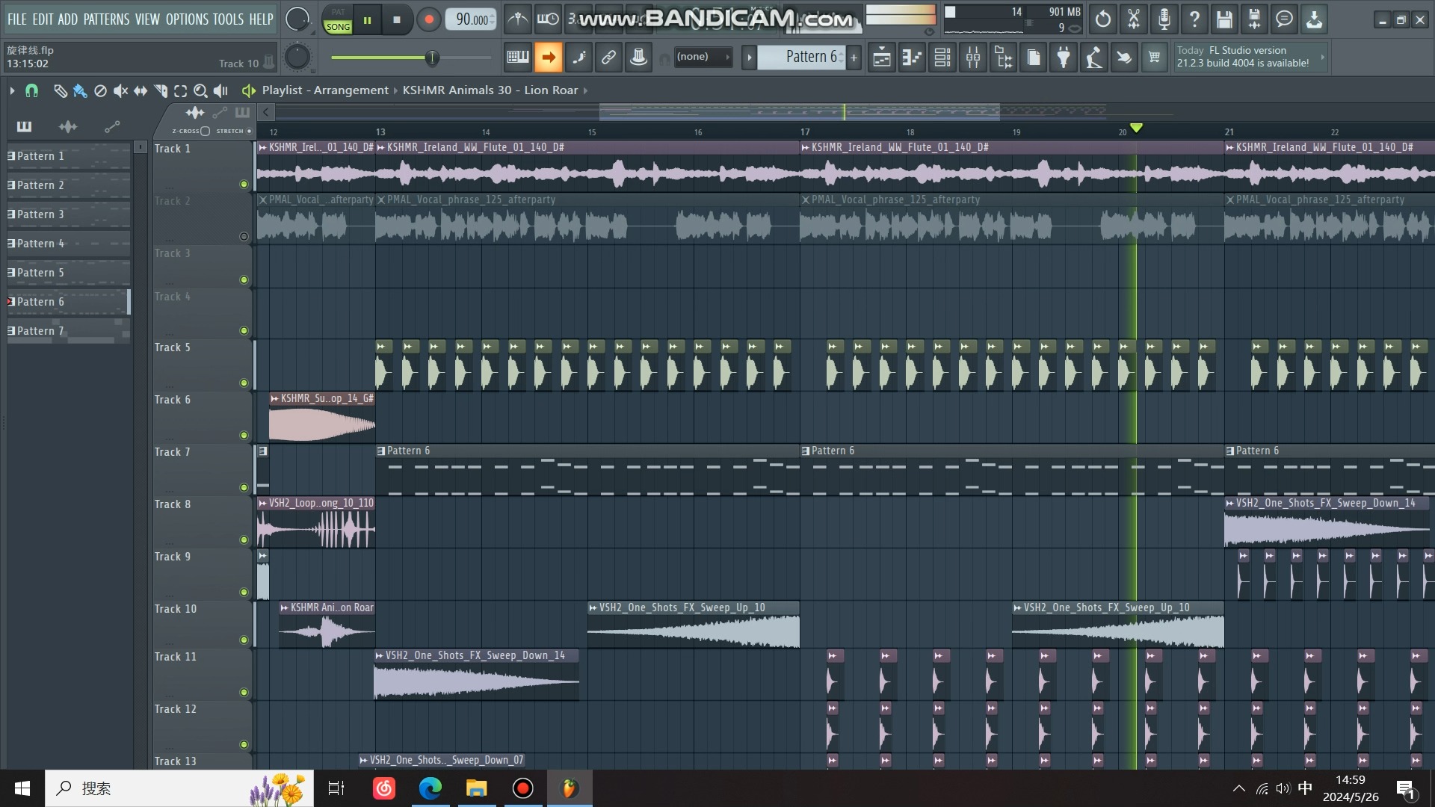The width and height of the screenshot is (1435, 807).
Task: Open the Mixer view icon
Action: click(x=973, y=57)
